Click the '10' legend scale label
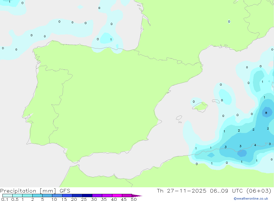Viewport: 274px width, 201px height. [54, 199]
